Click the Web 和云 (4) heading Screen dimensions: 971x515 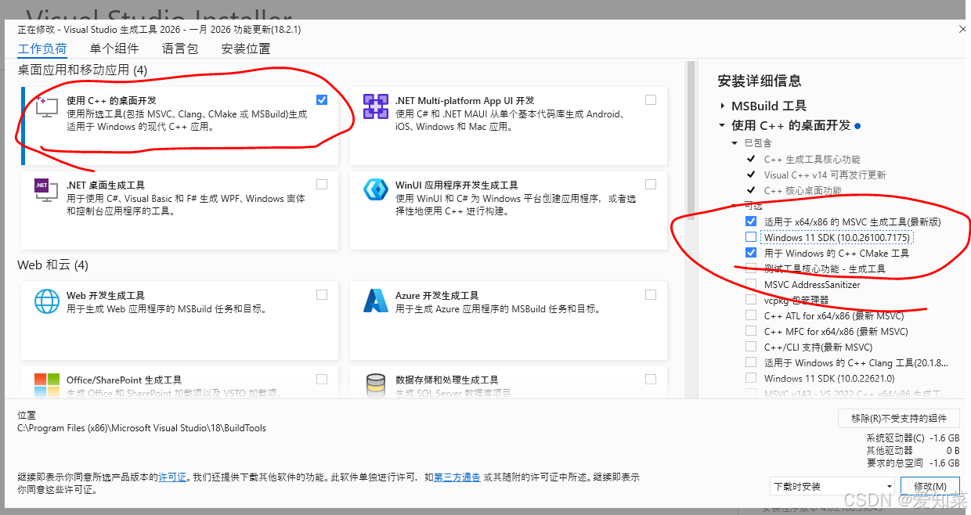(52, 265)
